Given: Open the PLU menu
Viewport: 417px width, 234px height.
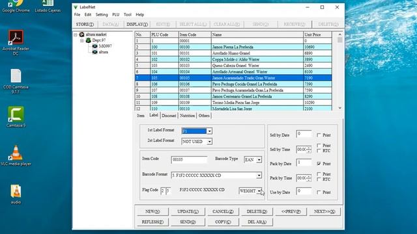Looking at the screenshot, I should click(116, 14).
